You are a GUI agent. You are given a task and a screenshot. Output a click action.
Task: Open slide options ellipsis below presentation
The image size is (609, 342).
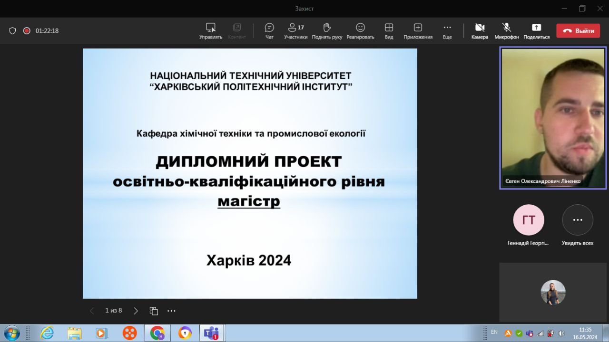coord(171,311)
